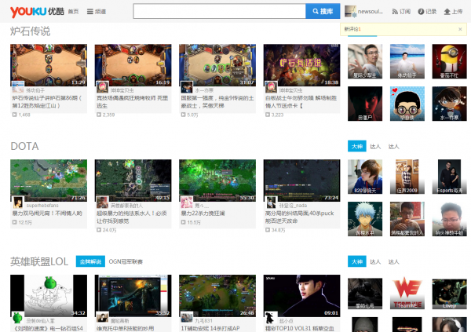Play the Hearthstone video lasting 13:29

click(49, 65)
